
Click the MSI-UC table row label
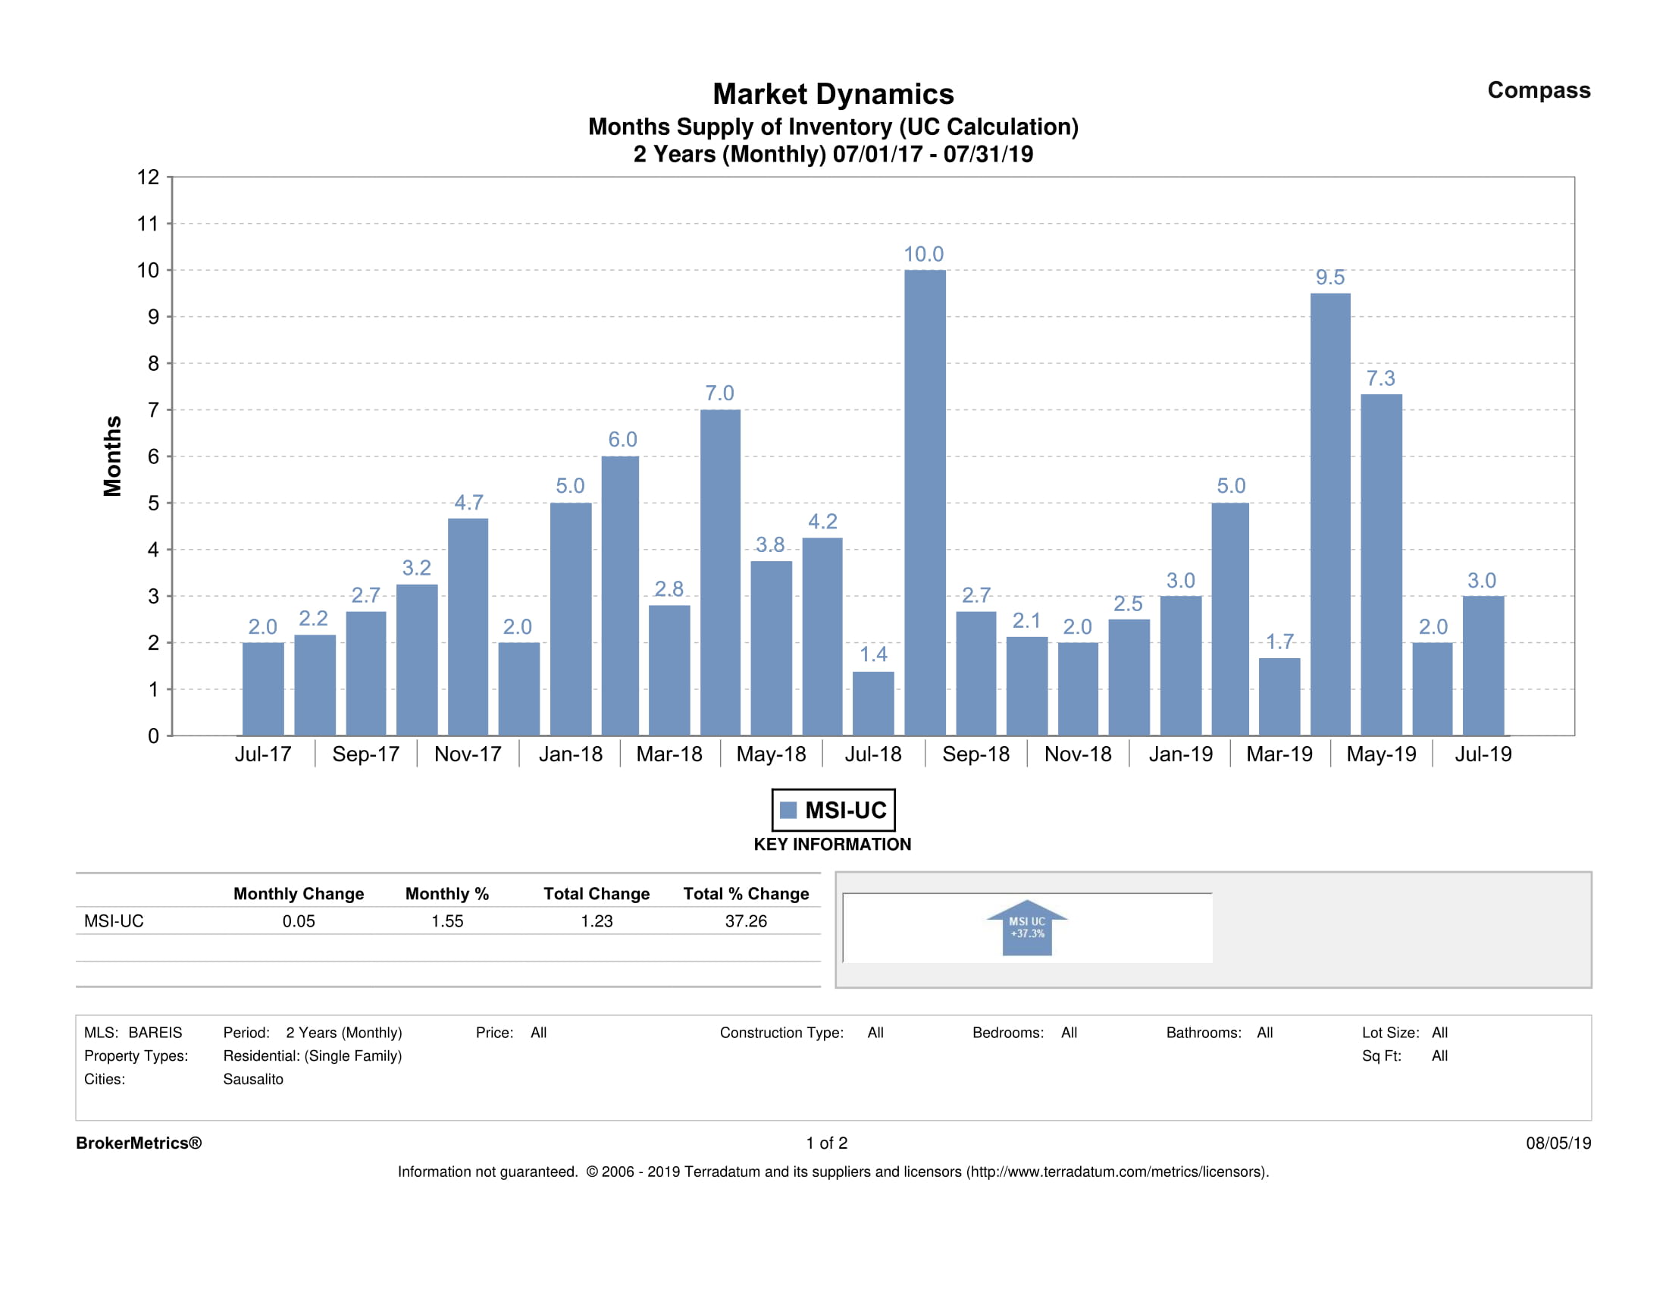(114, 921)
